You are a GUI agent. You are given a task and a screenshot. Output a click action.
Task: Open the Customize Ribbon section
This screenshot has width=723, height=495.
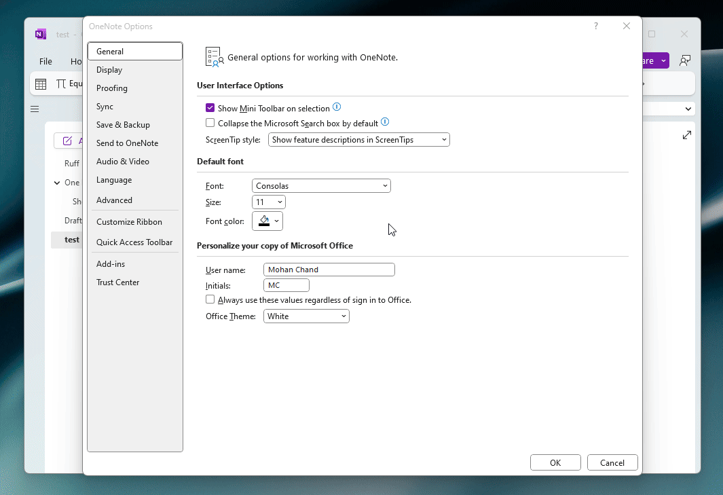pyautogui.click(x=129, y=221)
